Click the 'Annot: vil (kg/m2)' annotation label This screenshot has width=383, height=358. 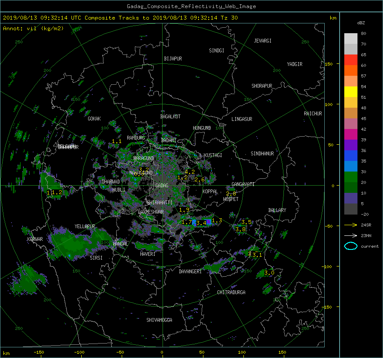(x=33, y=29)
